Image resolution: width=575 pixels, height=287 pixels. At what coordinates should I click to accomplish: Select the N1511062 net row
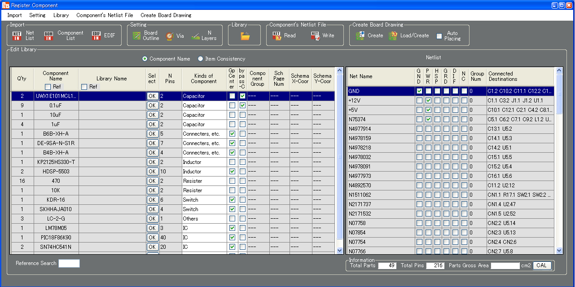pos(451,195)
